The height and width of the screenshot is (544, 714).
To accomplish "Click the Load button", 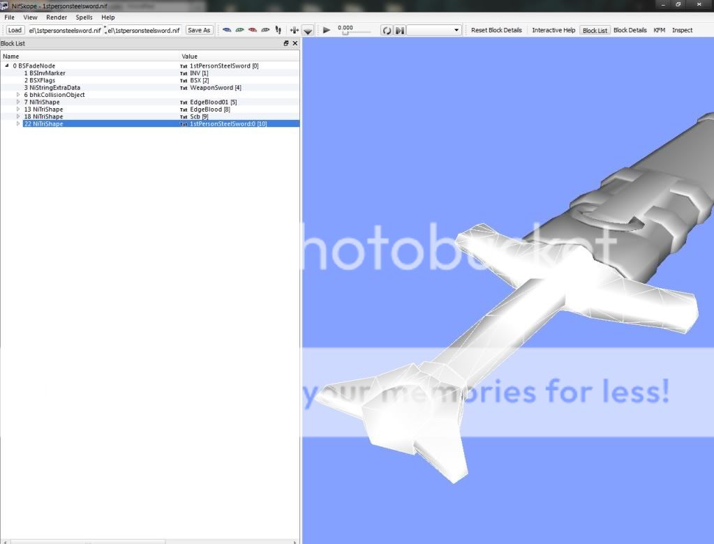I will click(15, 30).
